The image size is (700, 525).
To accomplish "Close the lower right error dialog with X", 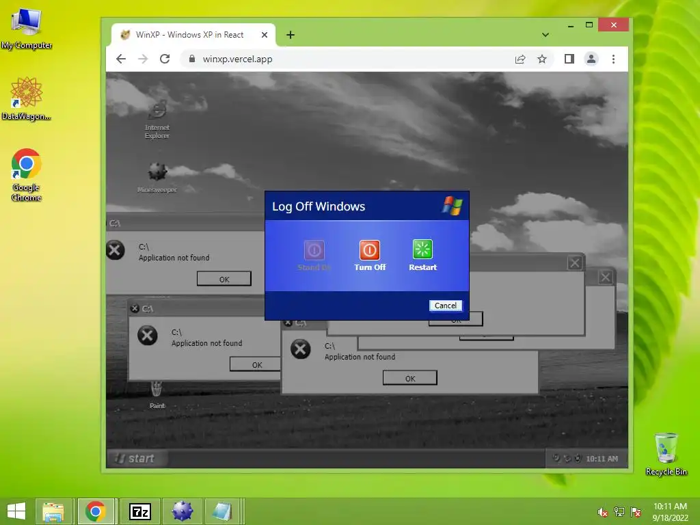I will (606, 278).
